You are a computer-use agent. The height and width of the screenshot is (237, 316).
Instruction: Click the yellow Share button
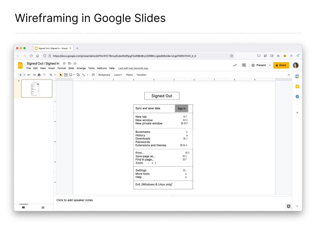pyautogui.click(x=281, y=65)
